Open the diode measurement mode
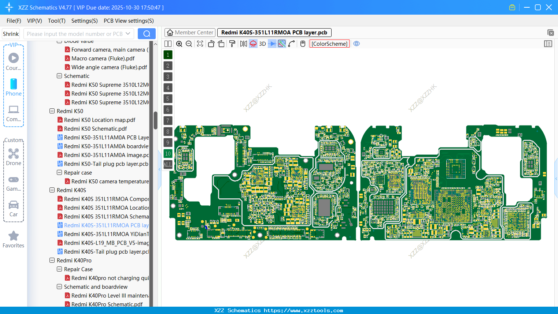The height and width of the screenshot is (314, 558). (273, 44)
